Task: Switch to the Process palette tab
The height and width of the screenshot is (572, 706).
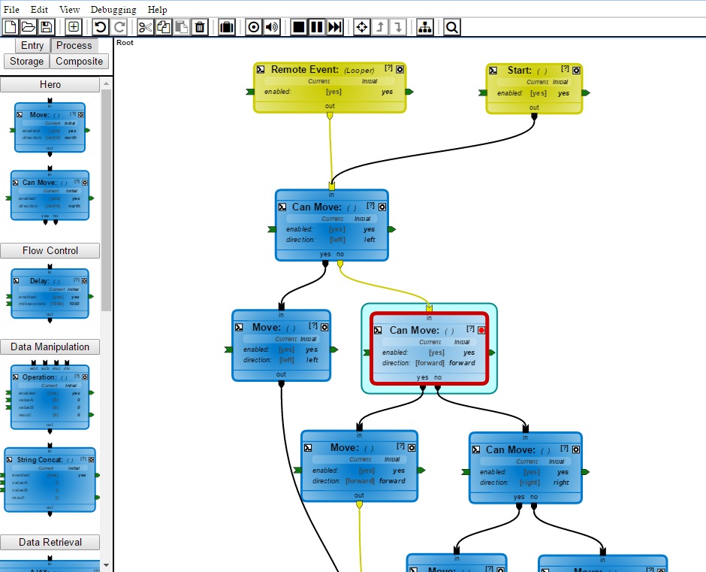Action: [74, 46]
